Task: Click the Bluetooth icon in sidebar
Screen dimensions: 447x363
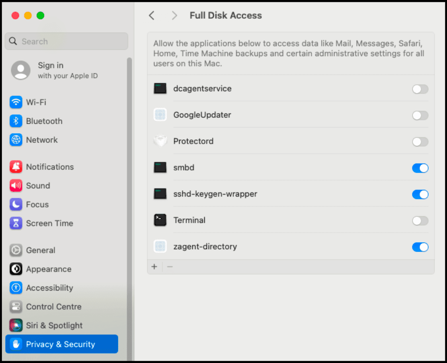Action: click(x=16, y=121)
